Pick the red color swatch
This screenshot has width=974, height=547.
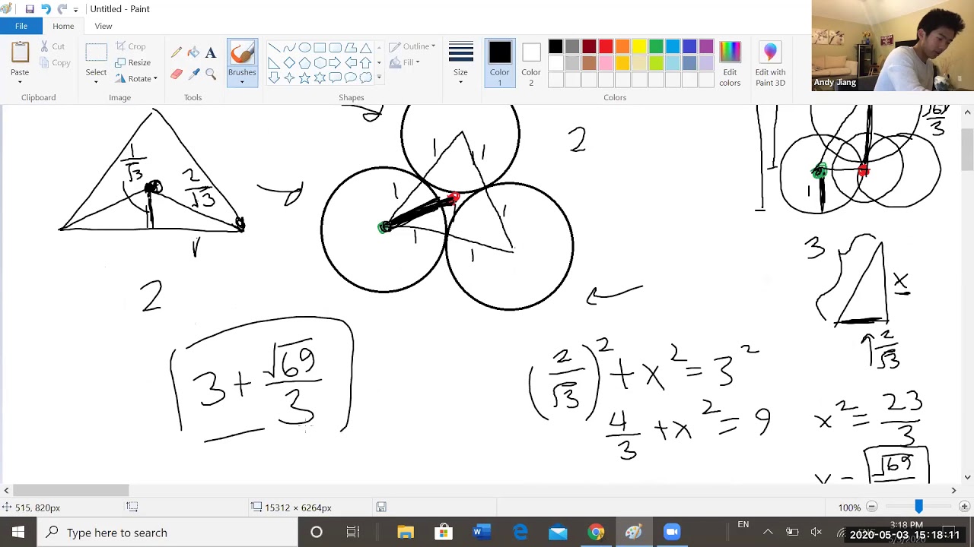click(x=606, y=47)
